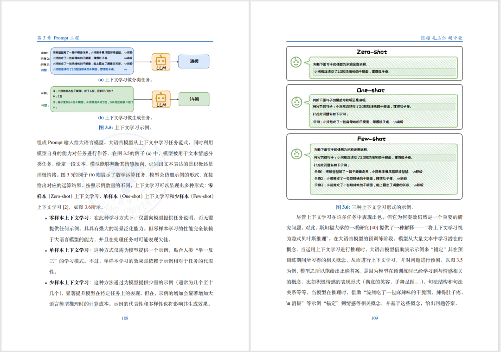
Task: Click the LLM robot icon in figure (b)
Action: tap(161, 100)
